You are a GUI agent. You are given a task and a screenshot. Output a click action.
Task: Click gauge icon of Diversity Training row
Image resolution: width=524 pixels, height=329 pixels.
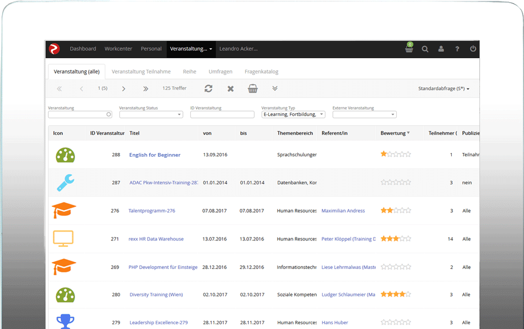[65, 294]
